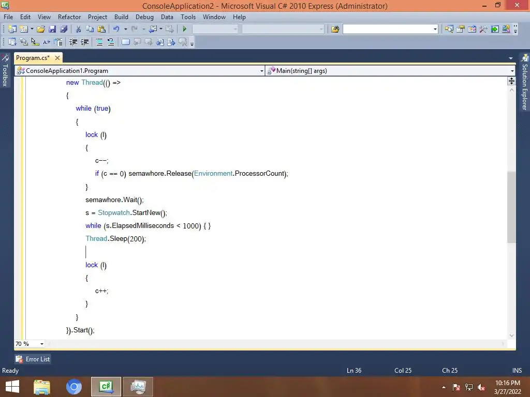Screen dimensions: 530x397
Task: Click the Display Quick Info icon
Action: [x=35, y=42]
